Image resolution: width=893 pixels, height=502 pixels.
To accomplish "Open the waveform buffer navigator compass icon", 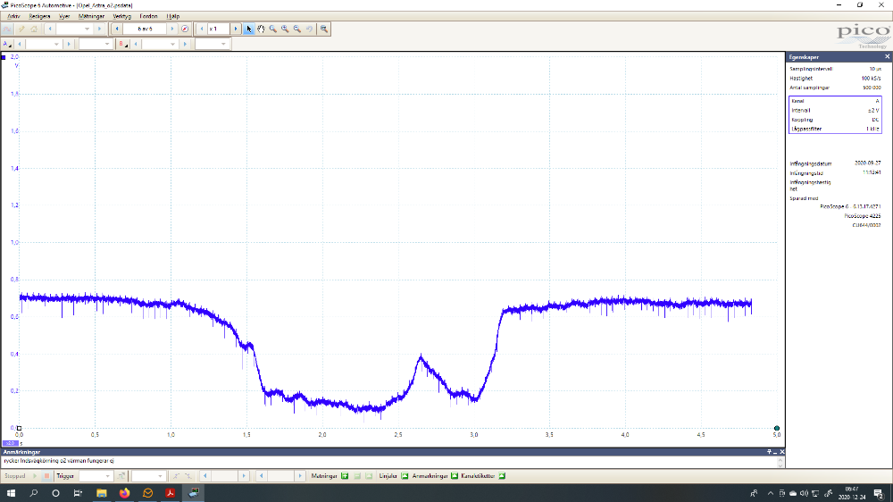I will tap(185, 29).
